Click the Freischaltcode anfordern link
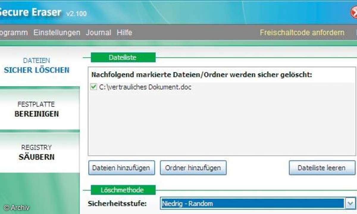This screenshot has width=357, height=214. click(x=302, y=32)
